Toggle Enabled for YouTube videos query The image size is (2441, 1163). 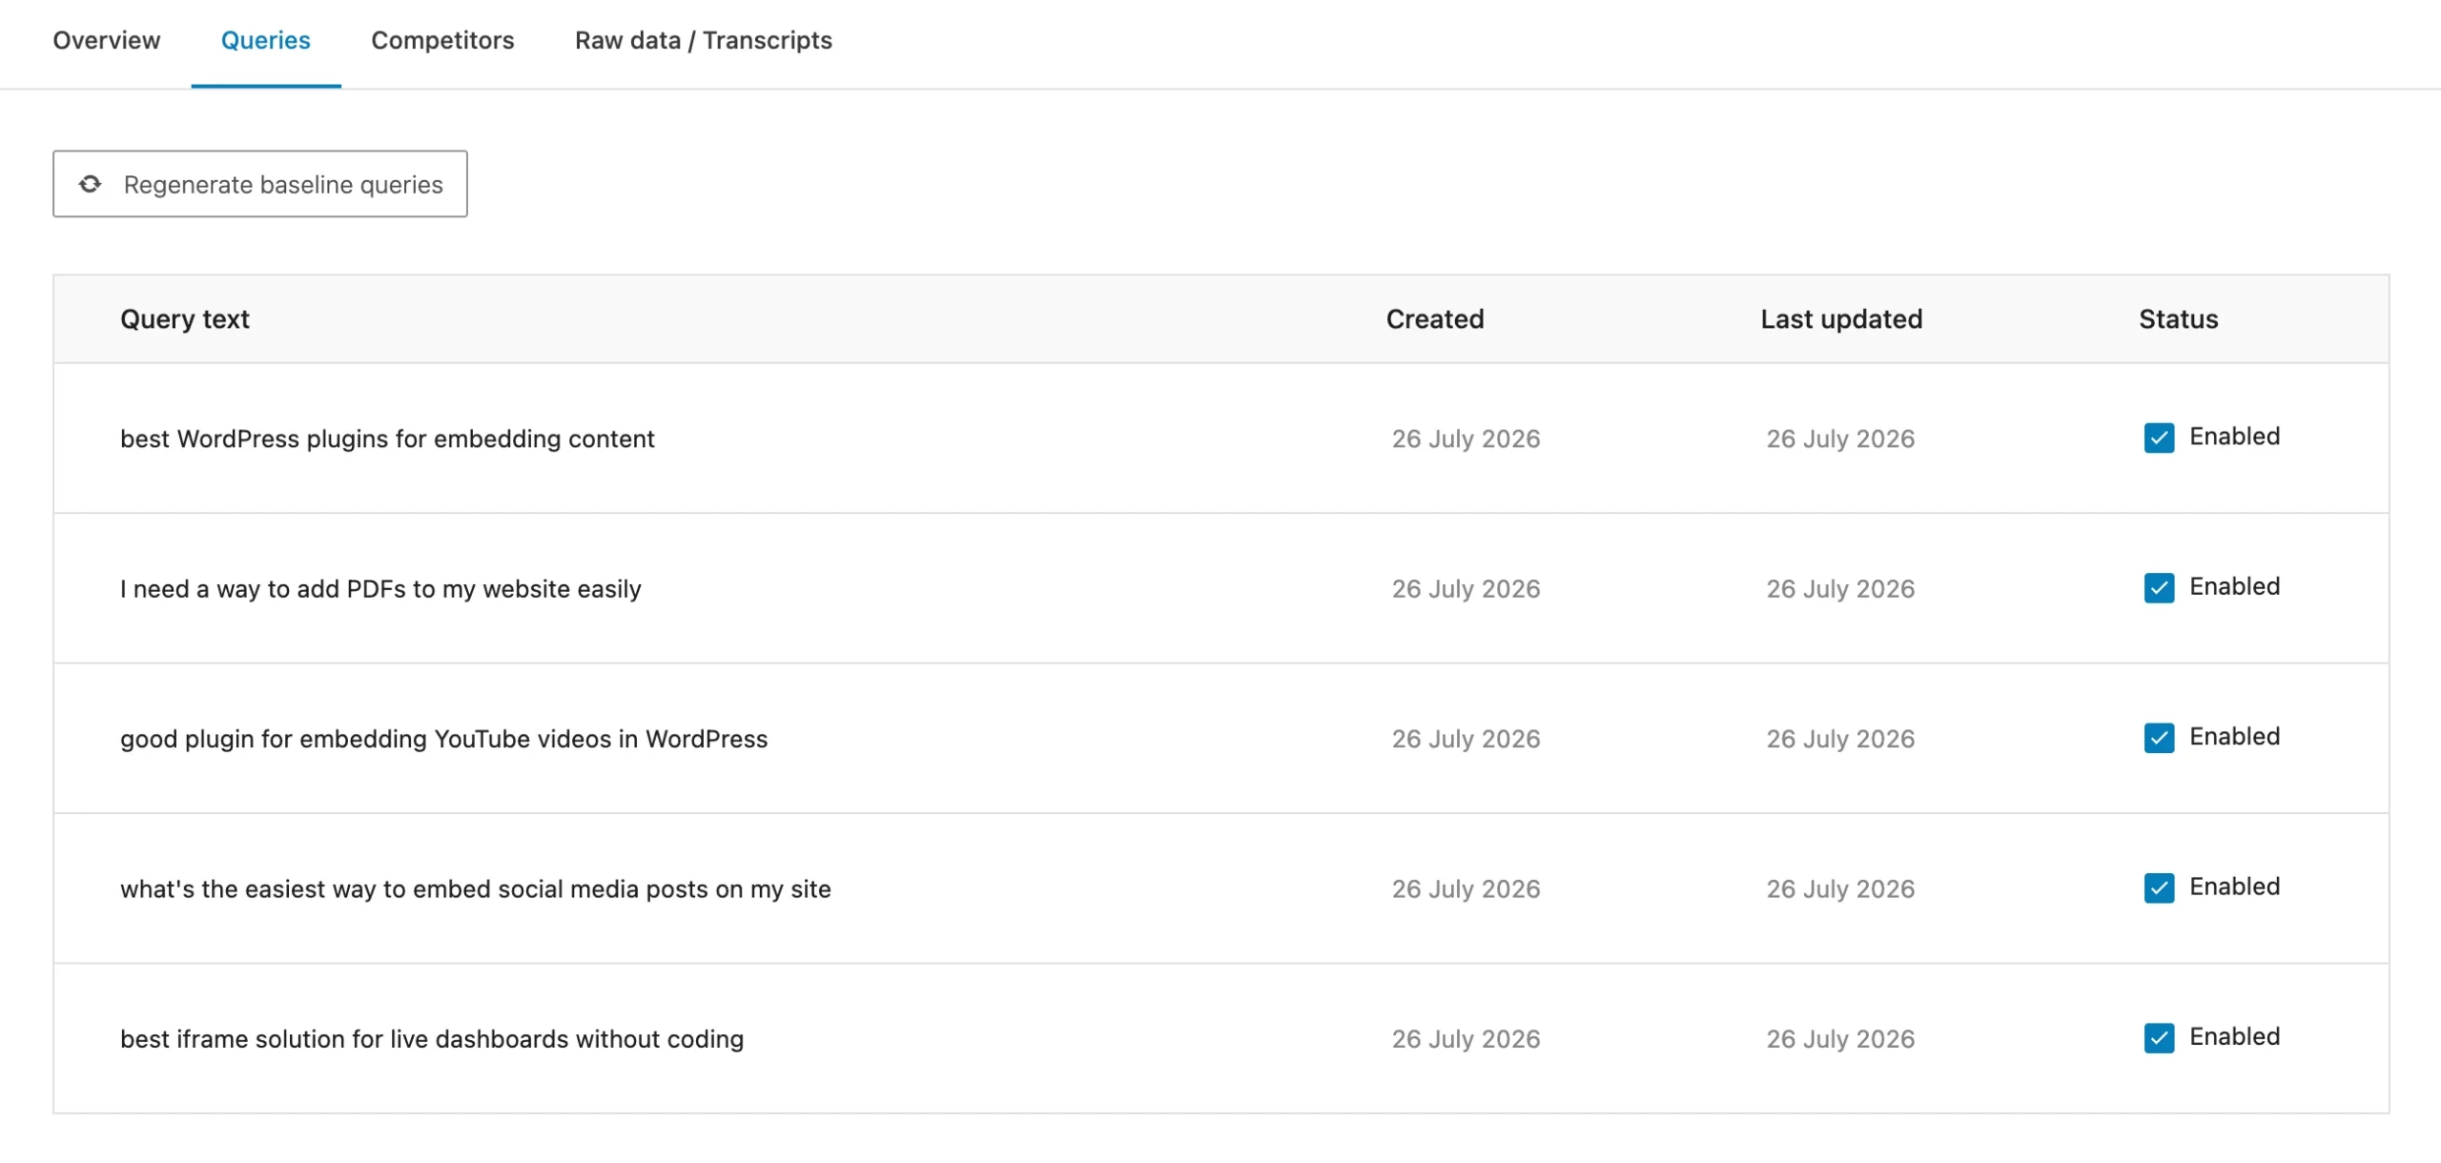click(2159, 738)
